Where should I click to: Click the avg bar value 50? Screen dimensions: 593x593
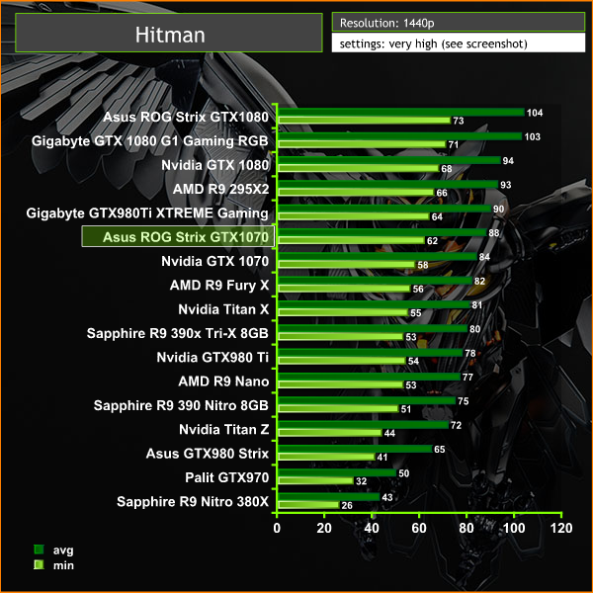click(x=403, y=473)
